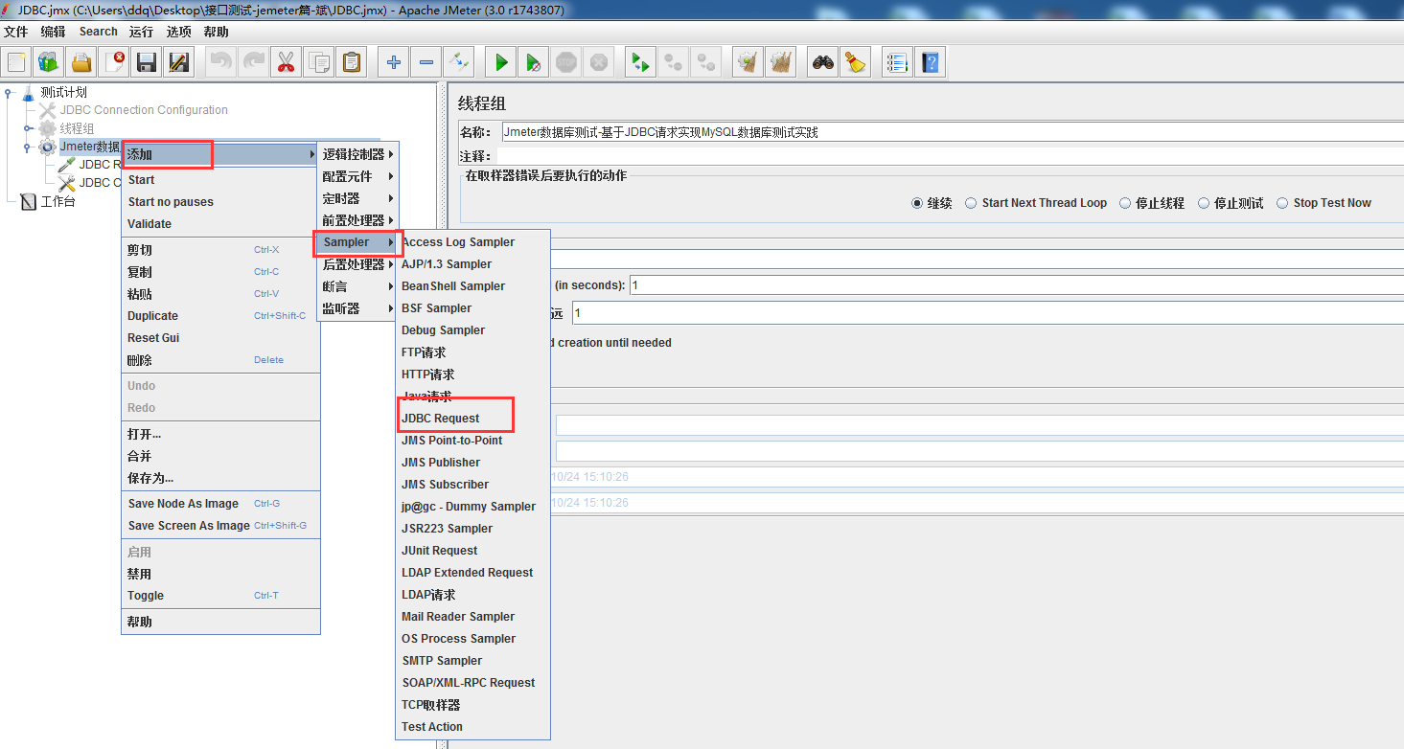Open the 选项 menu
Image resolution: width=1404 pixels, height=749 pixels.
[x=178, y=31]
